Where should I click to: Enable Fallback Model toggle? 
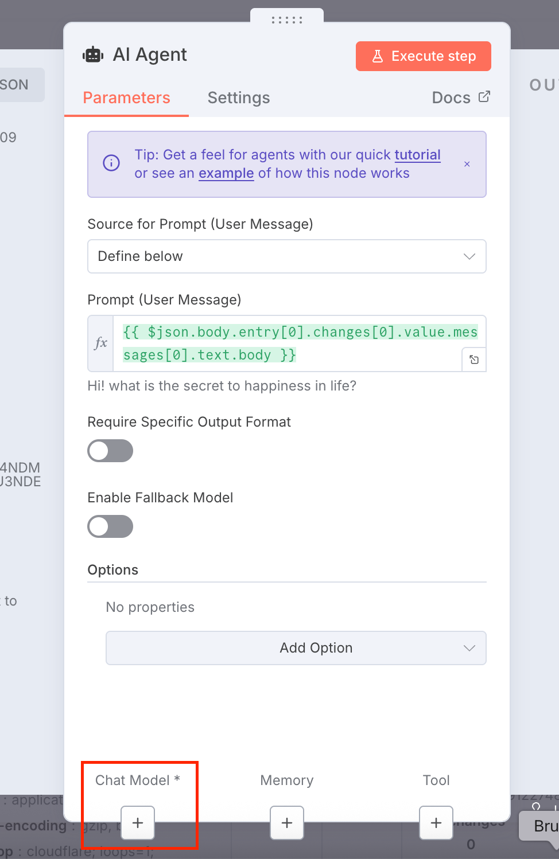pyautogui.click(x=110, y=526)
